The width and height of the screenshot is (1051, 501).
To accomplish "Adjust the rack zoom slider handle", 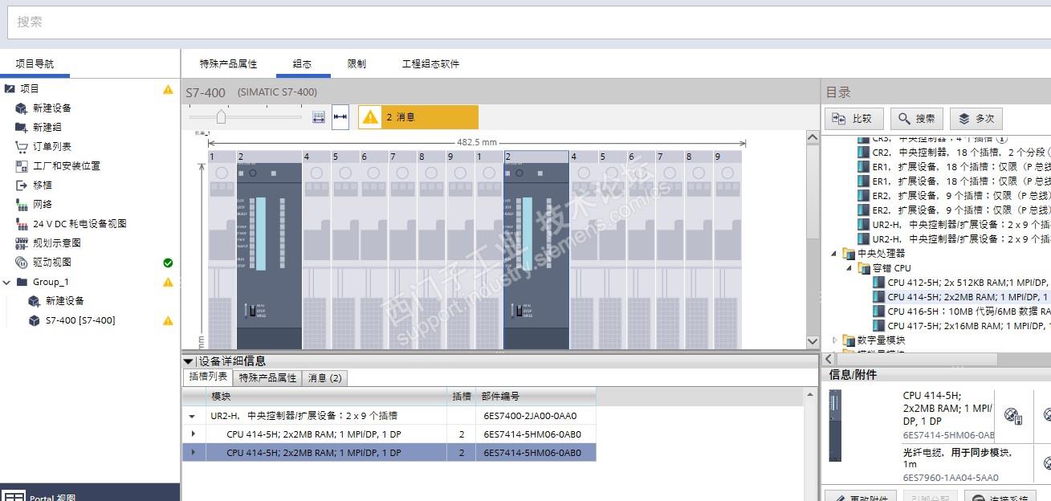I will [221, 117].
